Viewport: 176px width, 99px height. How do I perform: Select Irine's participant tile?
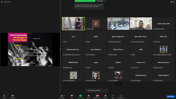[x=73, y=37]
